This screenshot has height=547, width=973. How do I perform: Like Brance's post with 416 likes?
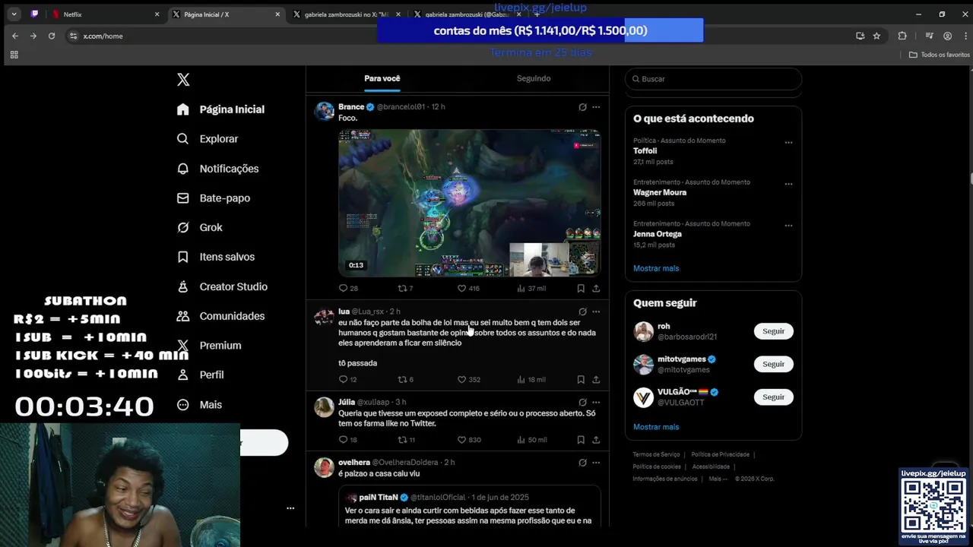[x=468, y=289]
